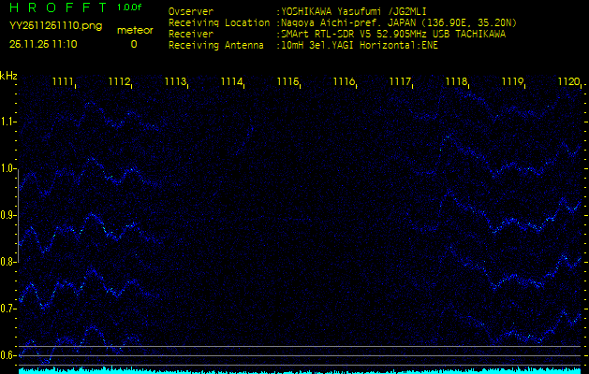This screenshot has width=589, height=374.
Task: Click the cyan signal level strip at bottom
Action: click(300, 369)
